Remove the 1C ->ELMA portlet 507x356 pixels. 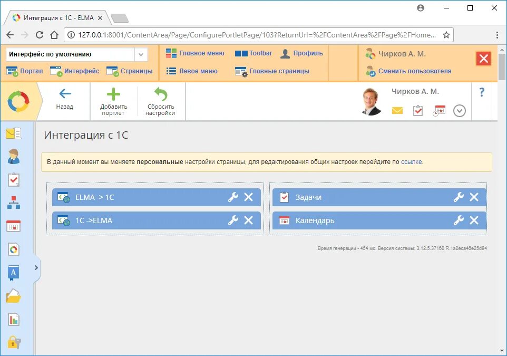(x=248, y=220)
